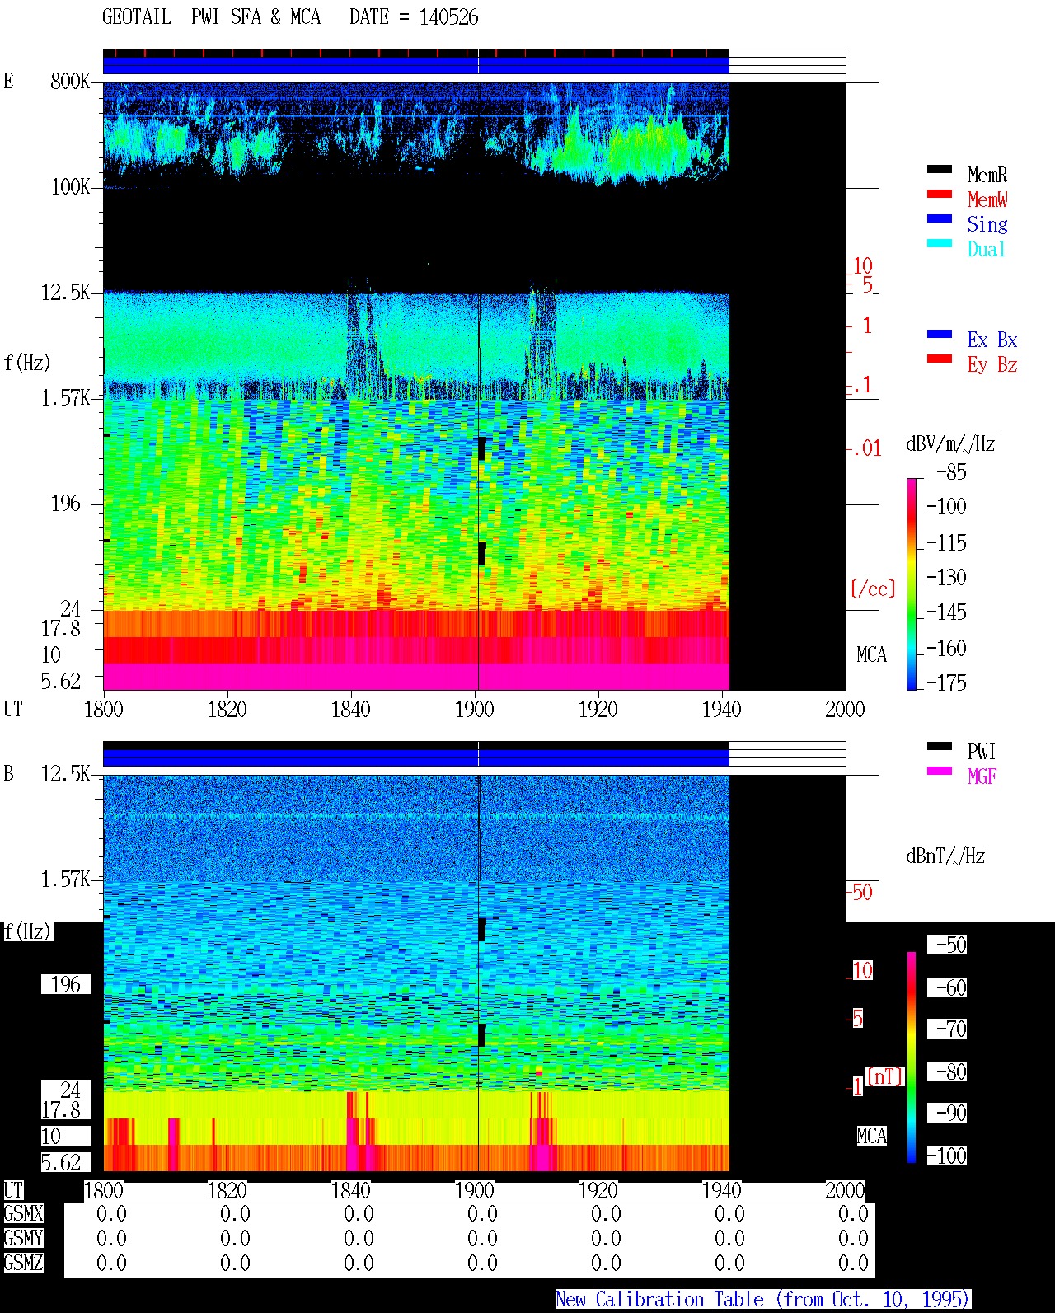Image resolution: width=1055 pixels, height=1313 pixels.
Task: Click the 'DATE = 140526' header text
Action: [x=414, y=17]
